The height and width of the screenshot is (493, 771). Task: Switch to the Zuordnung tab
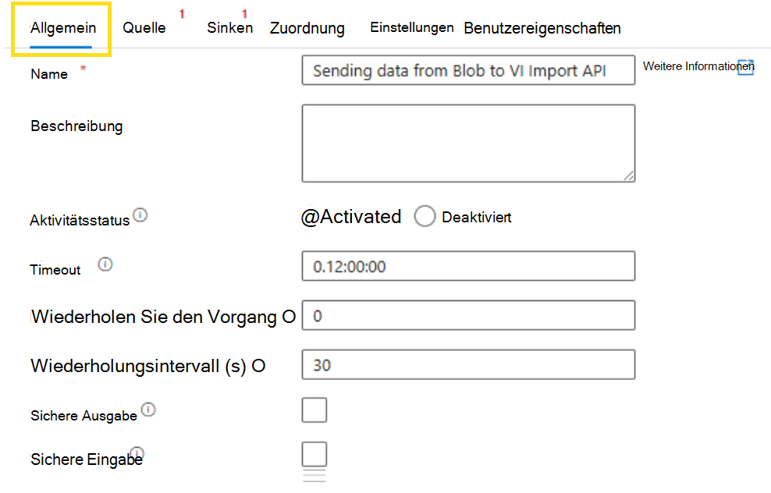(x=307, y=28)
